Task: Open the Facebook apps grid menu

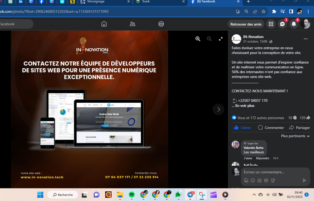Action: coord(271,24)
